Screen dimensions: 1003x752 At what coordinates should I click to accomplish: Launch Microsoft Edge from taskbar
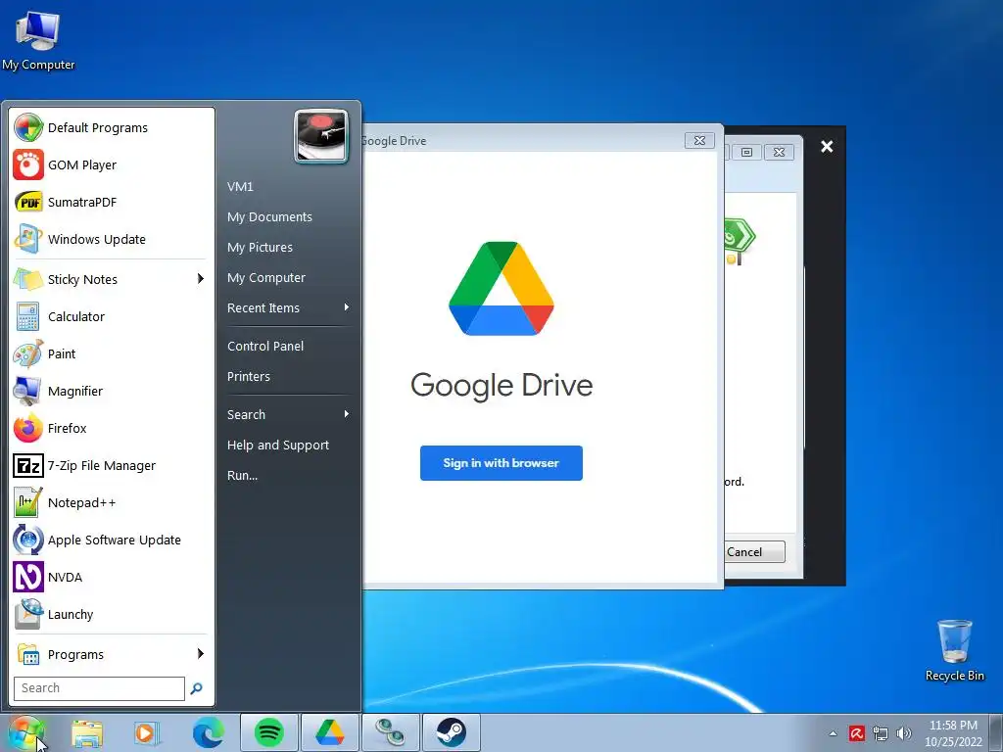tap(209, 732)
